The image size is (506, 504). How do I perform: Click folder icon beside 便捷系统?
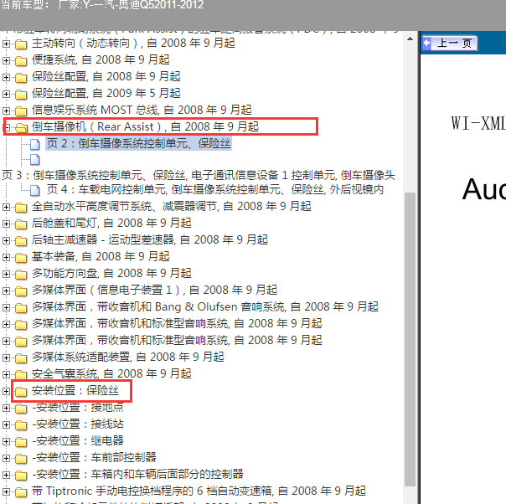[x=21, y=60]
